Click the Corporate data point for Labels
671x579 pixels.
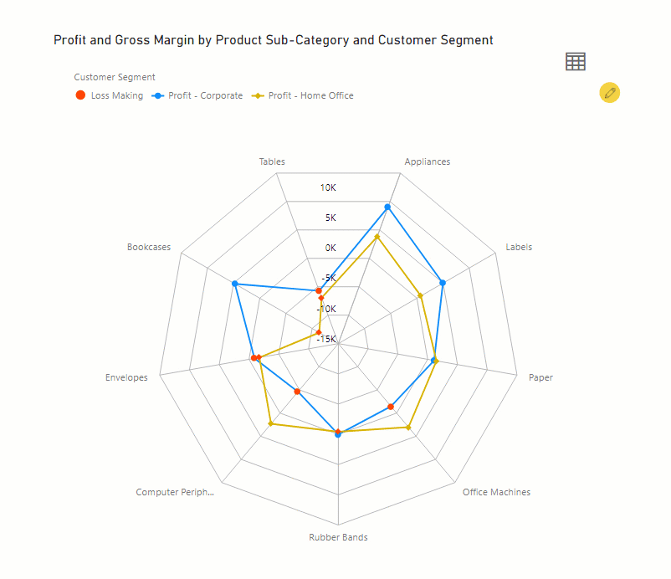(443, 283)
